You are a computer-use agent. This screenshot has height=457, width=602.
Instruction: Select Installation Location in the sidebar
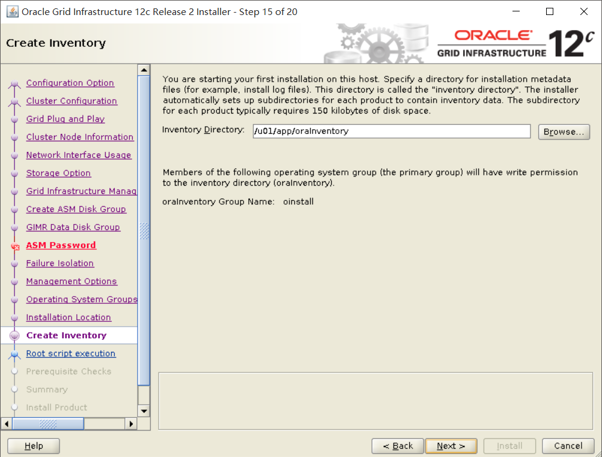pyautogui.click(x=68, y=317)
